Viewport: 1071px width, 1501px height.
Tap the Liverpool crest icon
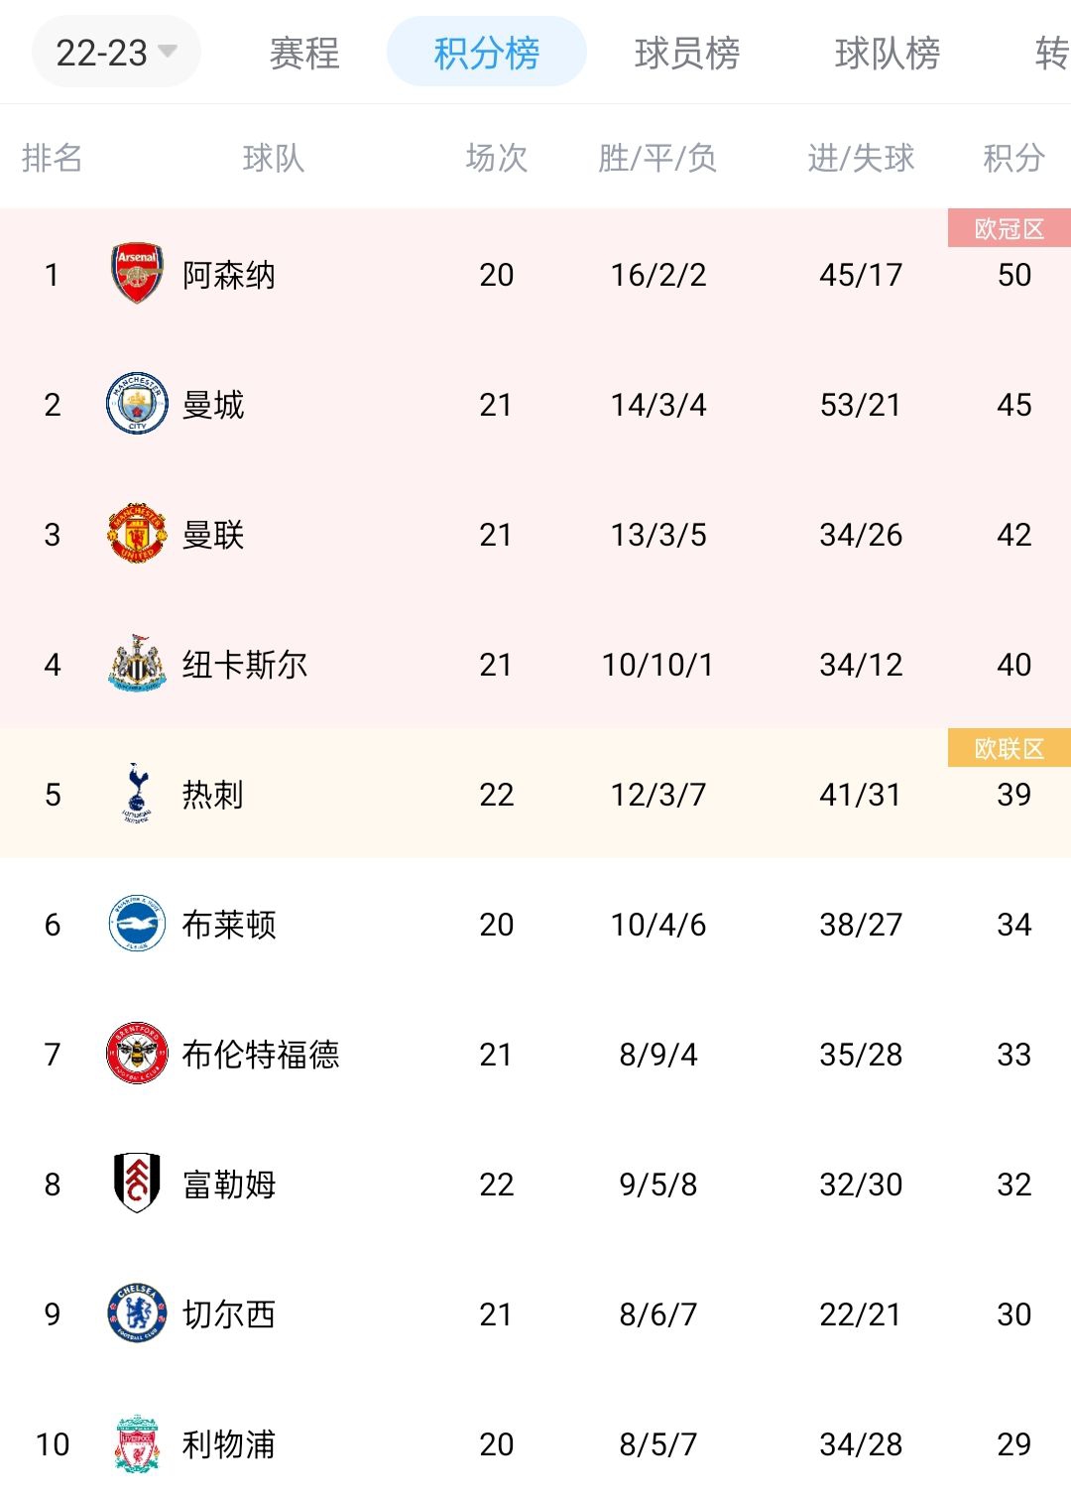click(x=137, y=1443)
